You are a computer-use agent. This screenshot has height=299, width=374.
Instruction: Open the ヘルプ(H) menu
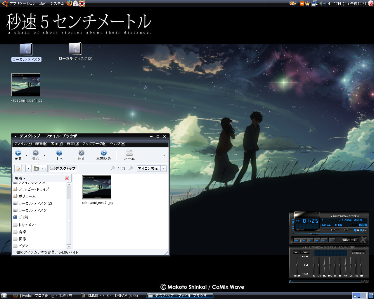click(118, 143)
